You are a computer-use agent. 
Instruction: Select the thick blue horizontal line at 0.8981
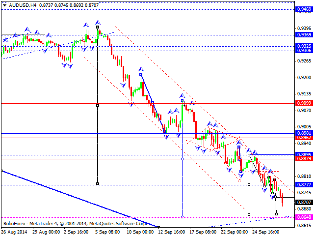click(x=148, y=133)
